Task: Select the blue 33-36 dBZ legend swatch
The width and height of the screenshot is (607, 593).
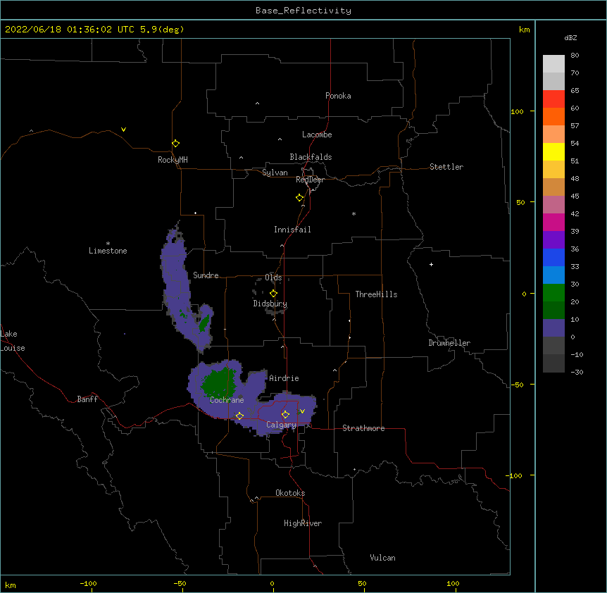Action: 553,257
